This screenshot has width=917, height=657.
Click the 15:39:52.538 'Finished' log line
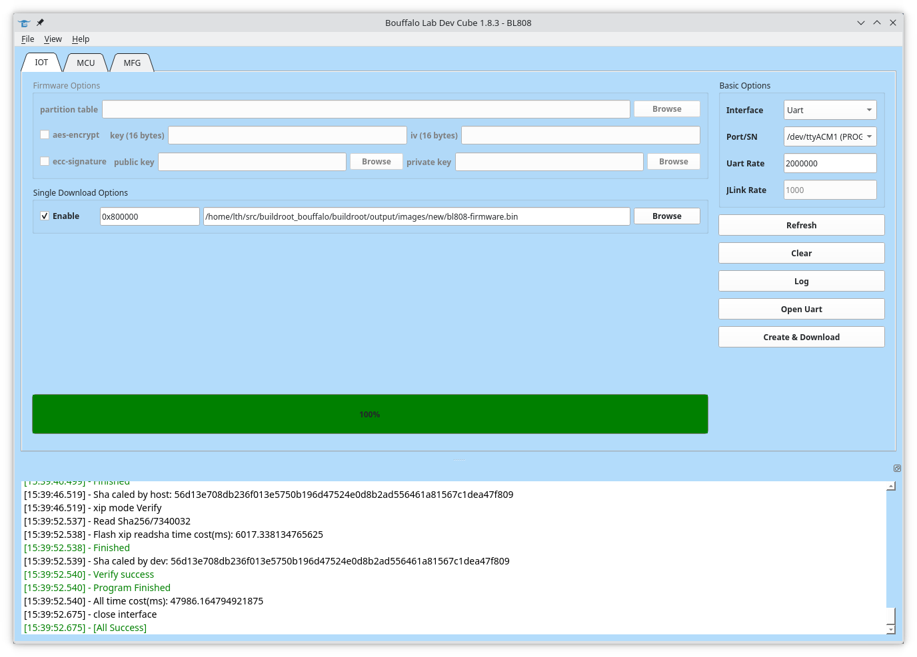pyautogui.click(x=77, y=548)
